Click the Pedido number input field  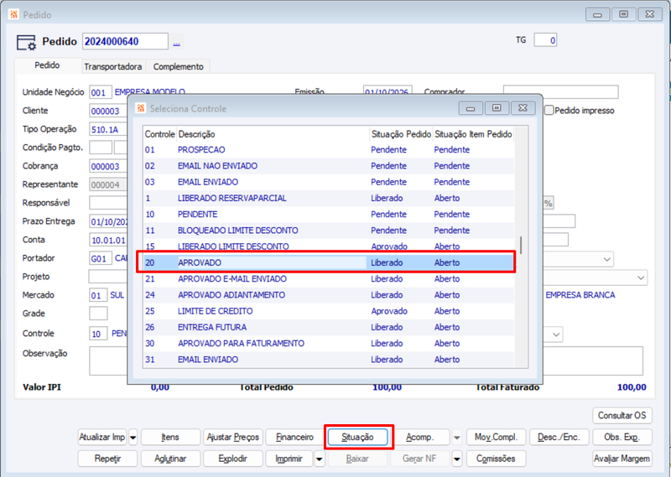tap(125, 42)
